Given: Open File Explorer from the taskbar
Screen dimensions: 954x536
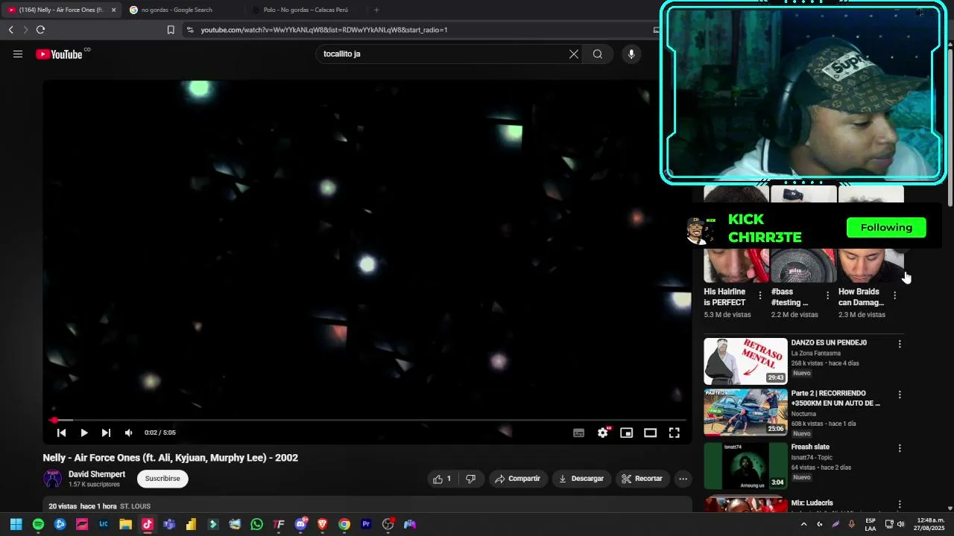Looking at the screenshot, I should [x=125, y=524].
